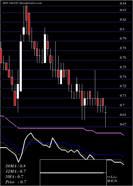This screenshot has width=133, height=186.
Task: Click the Price : 0.7 readout
Action: pos(16,182)
